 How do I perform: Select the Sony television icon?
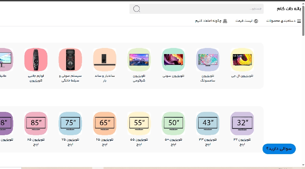[x=173, y=59]
